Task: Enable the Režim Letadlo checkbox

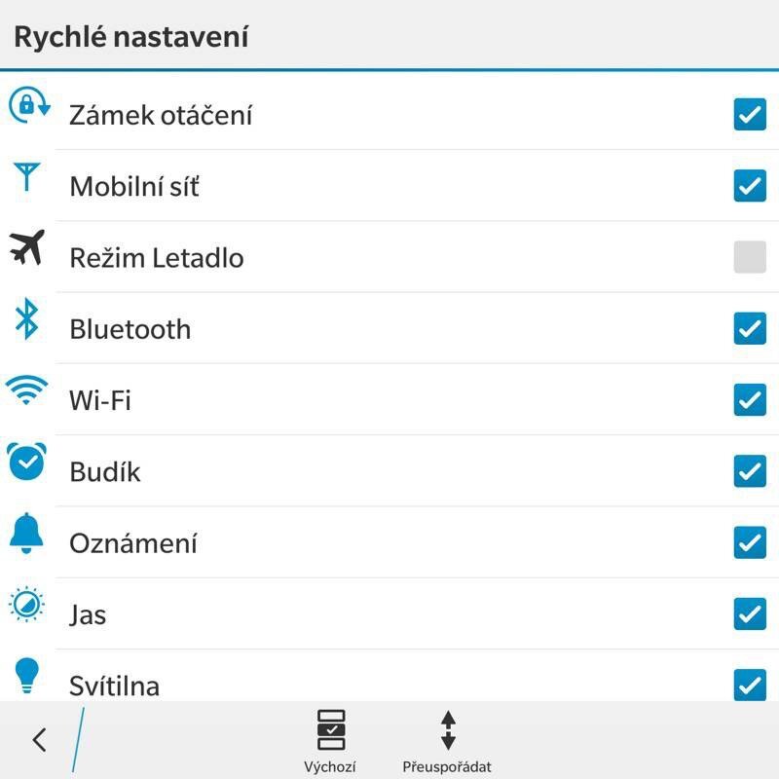Action: click(x=750, y=257)
